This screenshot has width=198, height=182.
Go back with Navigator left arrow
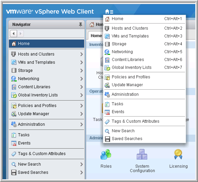point(14,34)
